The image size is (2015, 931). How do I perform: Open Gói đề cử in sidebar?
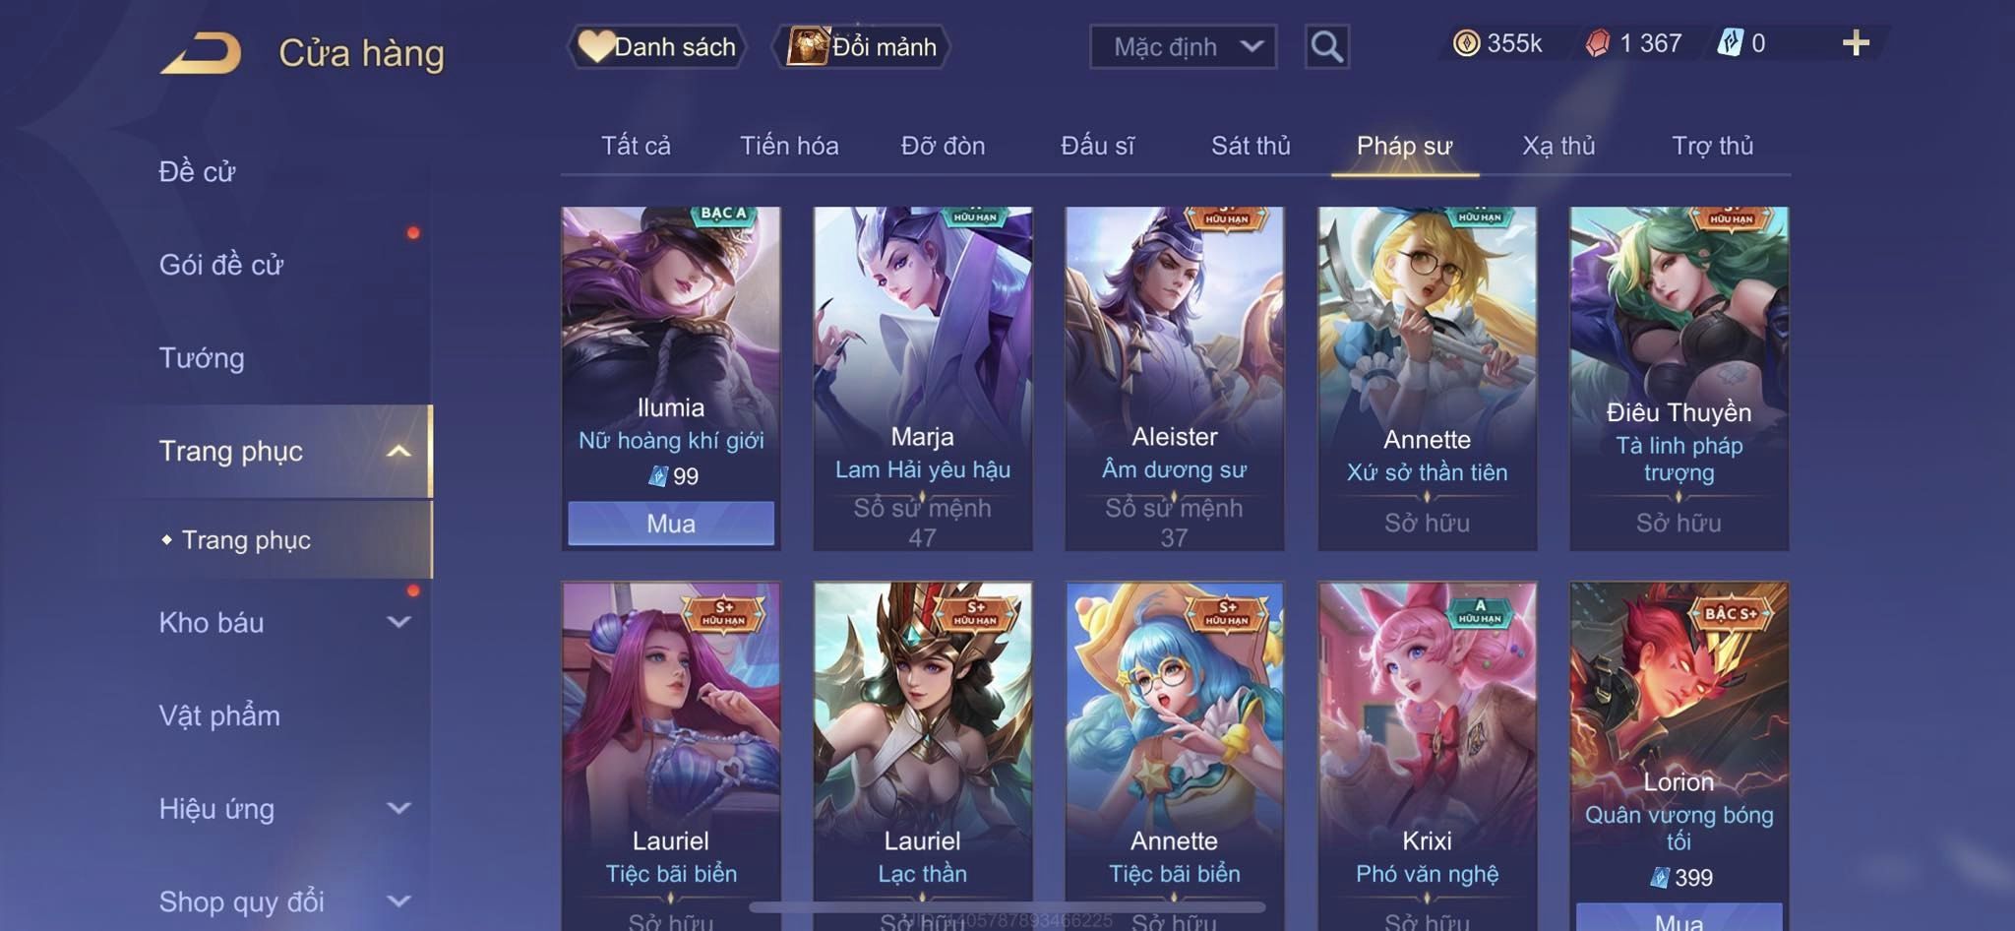221,265
